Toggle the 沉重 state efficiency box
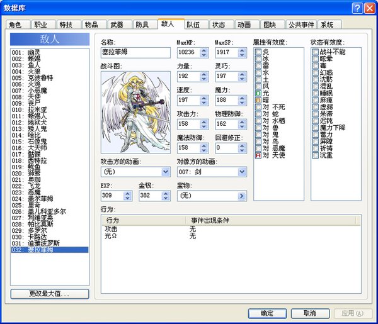Screen dimensions: 378x324 [x=315, y=155]
